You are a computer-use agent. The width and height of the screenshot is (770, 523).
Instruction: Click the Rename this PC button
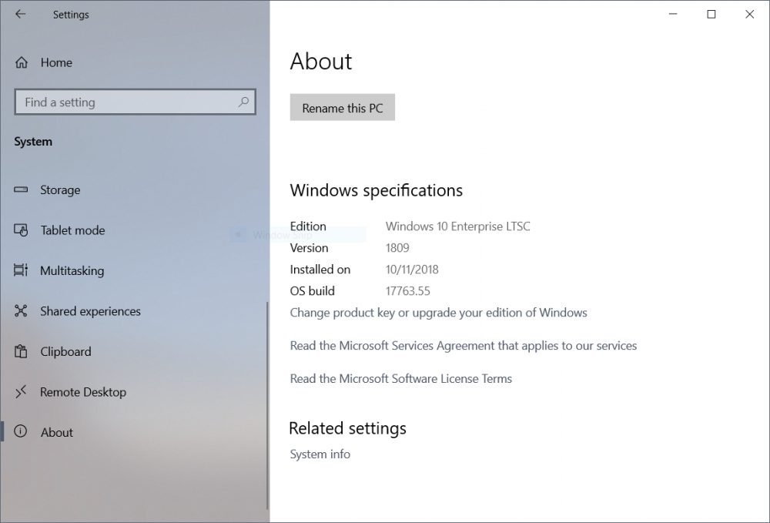click(x=343, y=108)
